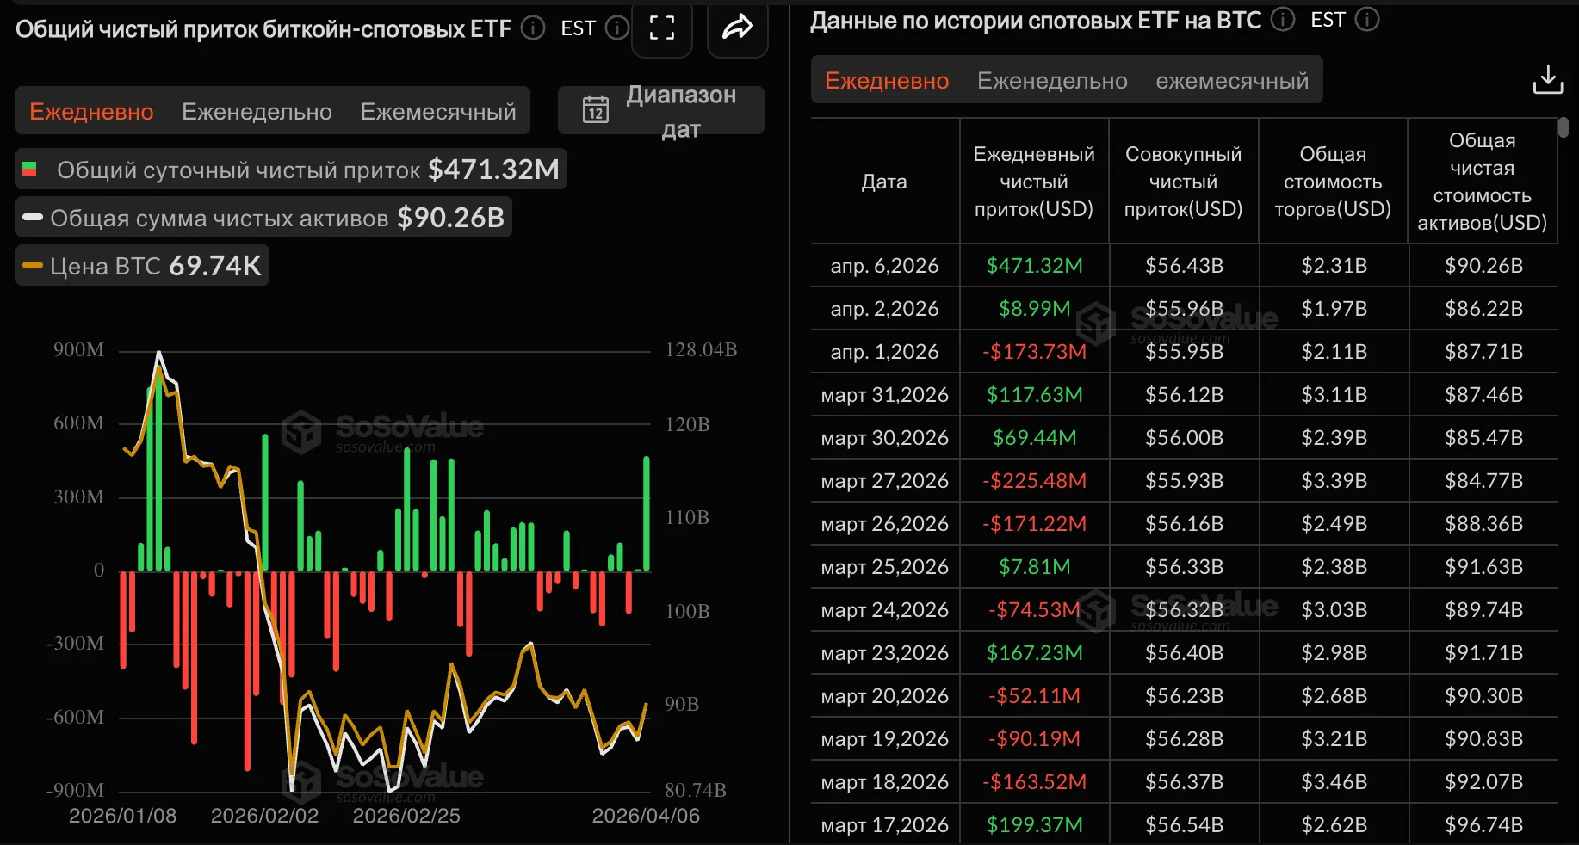Switch chart to Еженедельно view
The image size is (1579, 845).
257,112
